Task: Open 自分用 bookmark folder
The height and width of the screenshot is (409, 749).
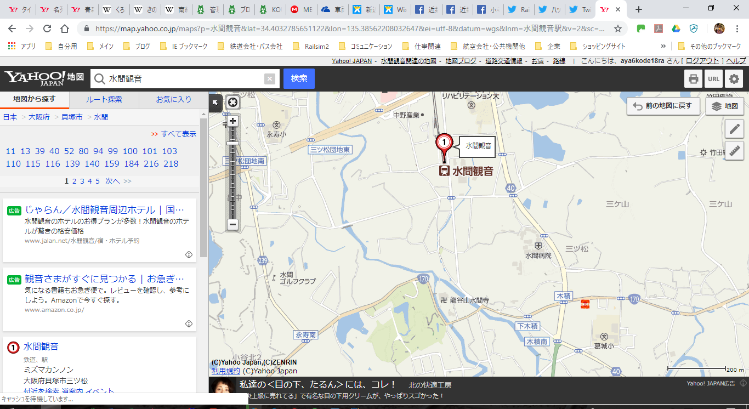Action: click(x=61, y=47)
